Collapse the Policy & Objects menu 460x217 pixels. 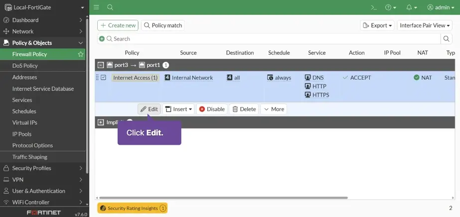43,43
